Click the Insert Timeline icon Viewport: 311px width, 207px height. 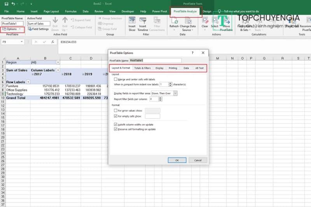(x=143, y=21)
